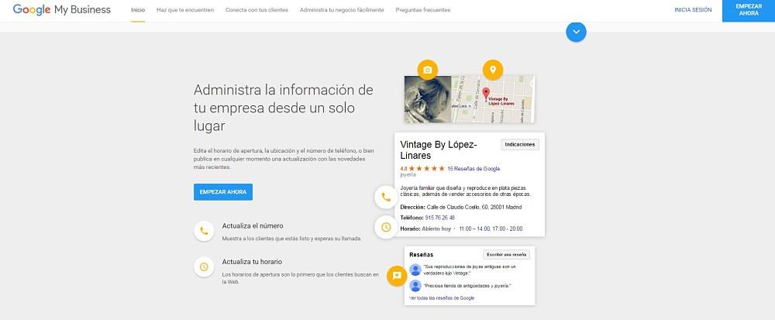Click the red map marker on the map
The height and width of the screenshot is (320, 775).
tap(486, 94)
